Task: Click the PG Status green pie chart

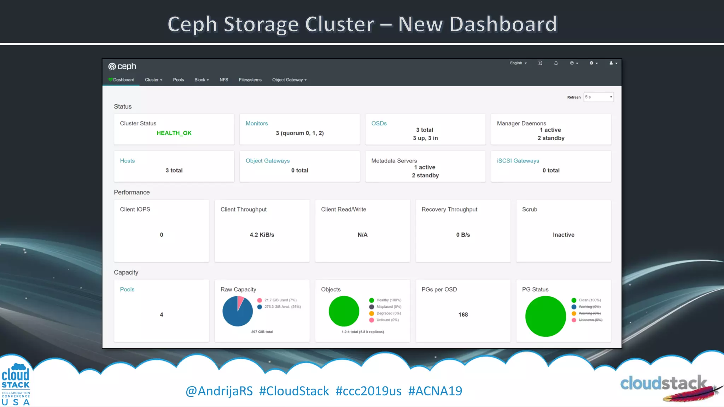Action: [545, 316]
